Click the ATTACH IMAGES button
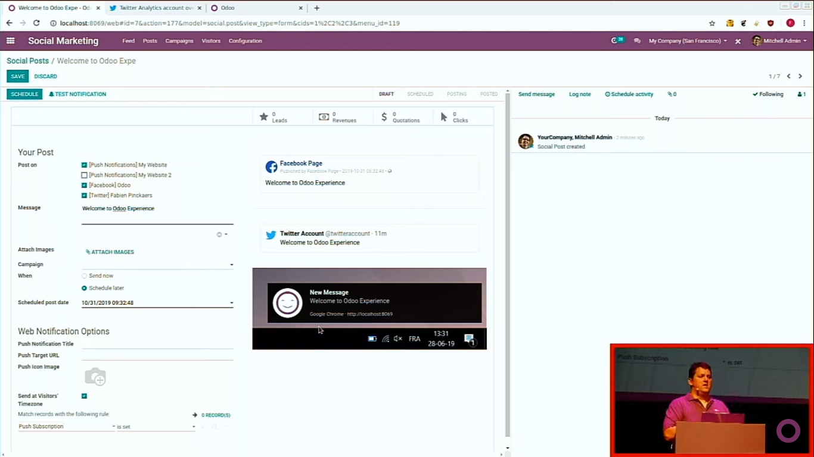This screenshot has width=814, height=457. [x=110, y=252]
